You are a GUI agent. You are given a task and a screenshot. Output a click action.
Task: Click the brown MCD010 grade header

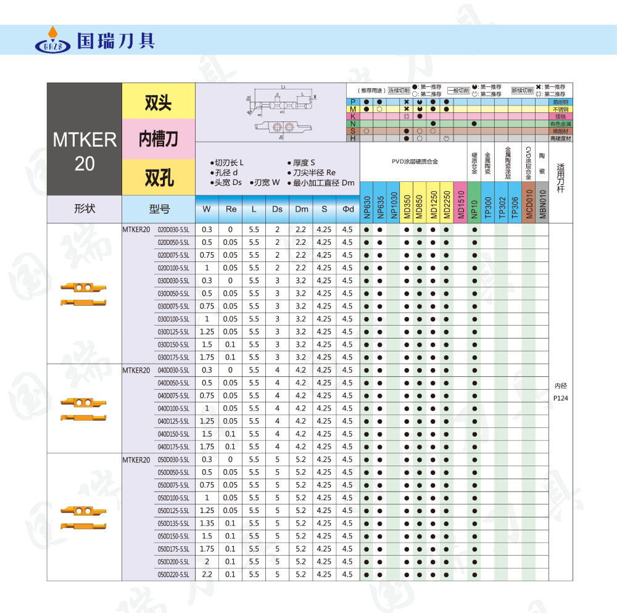pos(529,202)
